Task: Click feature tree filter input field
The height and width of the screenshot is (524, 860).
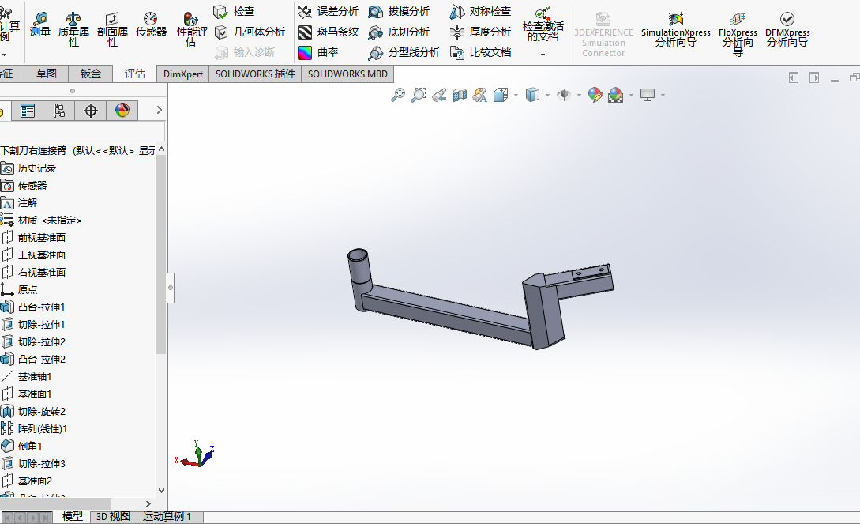Action: pos(82,132)
